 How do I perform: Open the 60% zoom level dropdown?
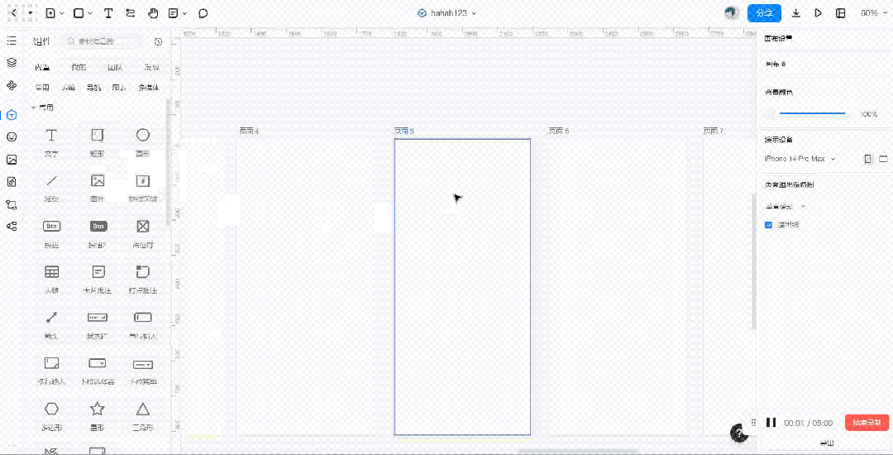pos(872,13)
